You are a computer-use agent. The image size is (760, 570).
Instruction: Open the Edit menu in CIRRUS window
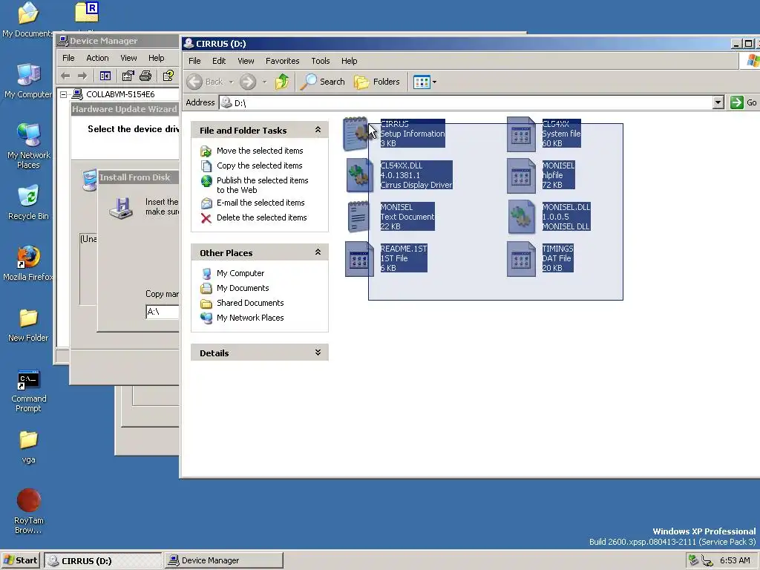[x=219, y=61]
